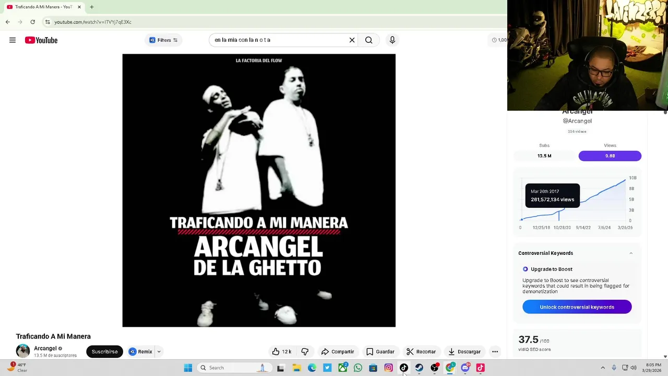
Task: Switch to Chrome on taskbar
Action: click(450, 368)
